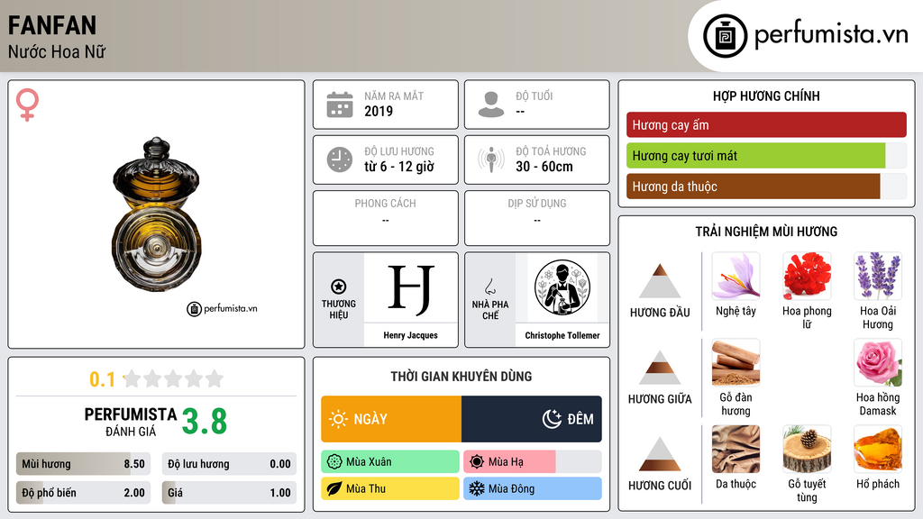Screen dimensions: 923x519
Task: Click the clock icon beside Độ lưu hương
Action: pos(340,159)
